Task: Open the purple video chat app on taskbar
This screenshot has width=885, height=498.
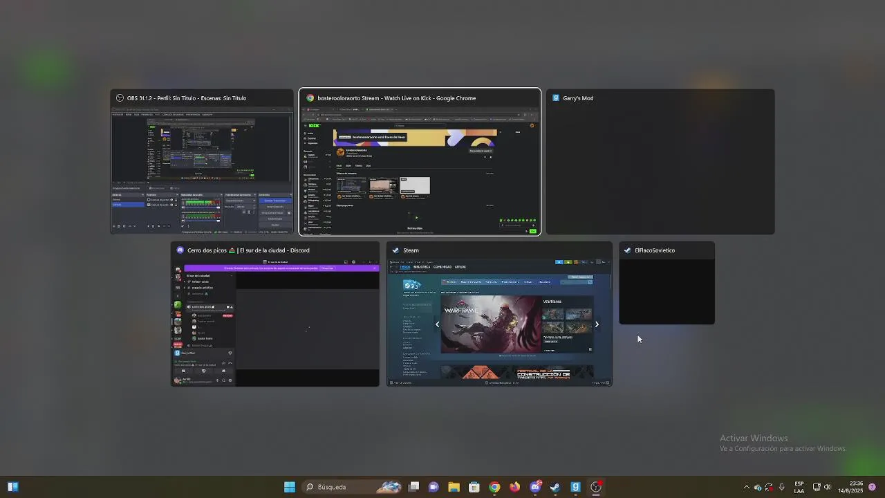Action: [x=434, y=487]
